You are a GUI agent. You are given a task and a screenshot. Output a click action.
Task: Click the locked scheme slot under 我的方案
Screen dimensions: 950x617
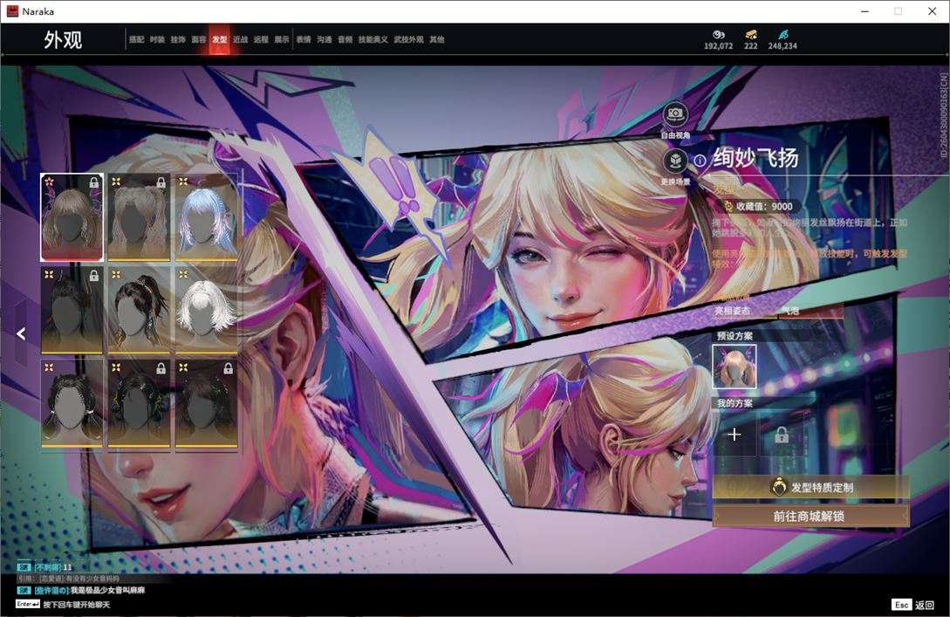point(782,435)
